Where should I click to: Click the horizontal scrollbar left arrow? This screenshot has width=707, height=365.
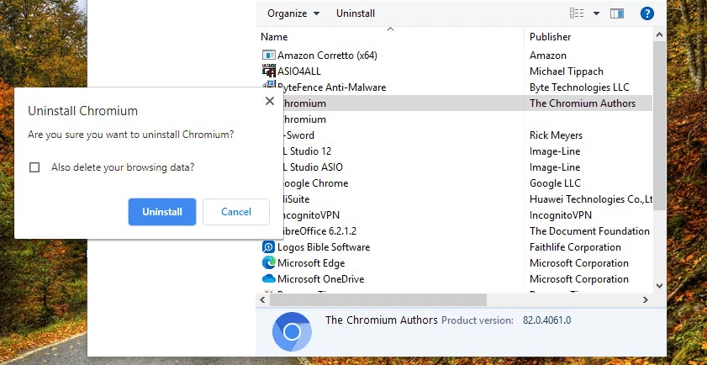tap(263, 299)
